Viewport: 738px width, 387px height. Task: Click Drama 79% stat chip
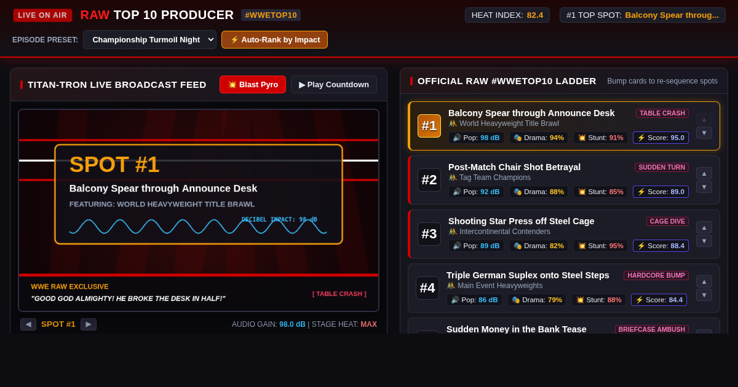[537, 300]
